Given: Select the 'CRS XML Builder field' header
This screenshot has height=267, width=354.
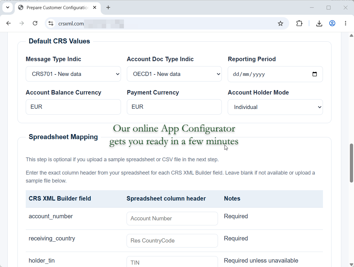Looking at the screenshot, I should 60,198.
